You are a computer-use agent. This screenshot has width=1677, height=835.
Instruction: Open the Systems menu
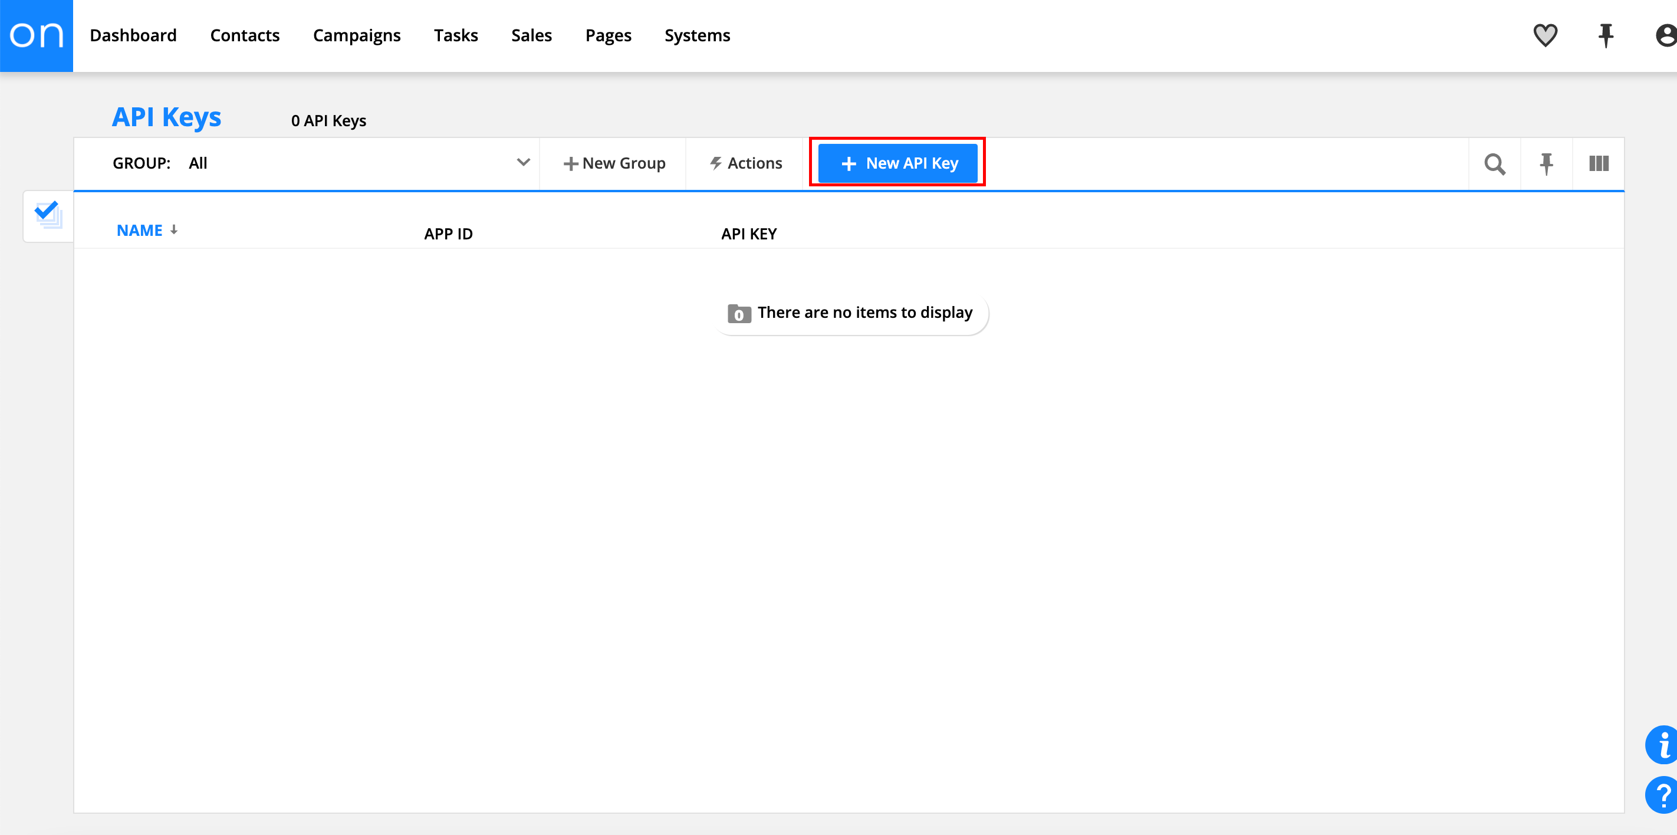[x=697, y=35]
